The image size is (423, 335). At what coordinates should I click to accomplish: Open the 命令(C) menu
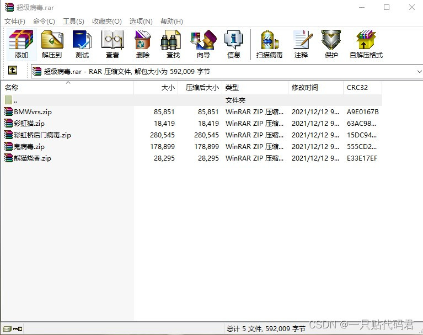click(x=44, y=22)
